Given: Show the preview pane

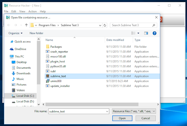Looking at the screenshot, I should point(146,33).
